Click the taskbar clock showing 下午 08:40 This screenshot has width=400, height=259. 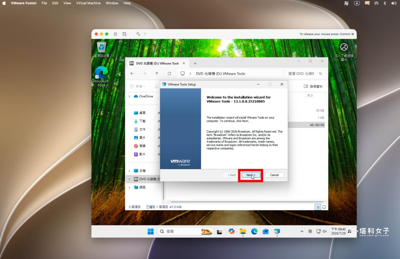(x=338, y=231)
